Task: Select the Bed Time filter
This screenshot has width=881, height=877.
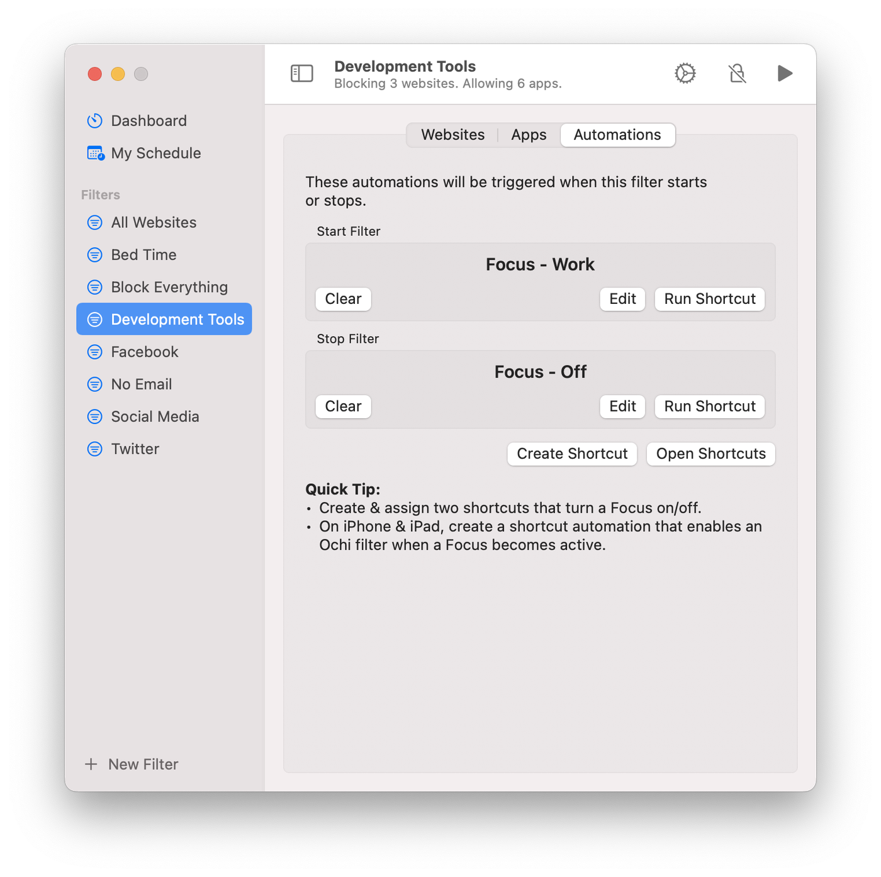Action: tap(143, 255)
